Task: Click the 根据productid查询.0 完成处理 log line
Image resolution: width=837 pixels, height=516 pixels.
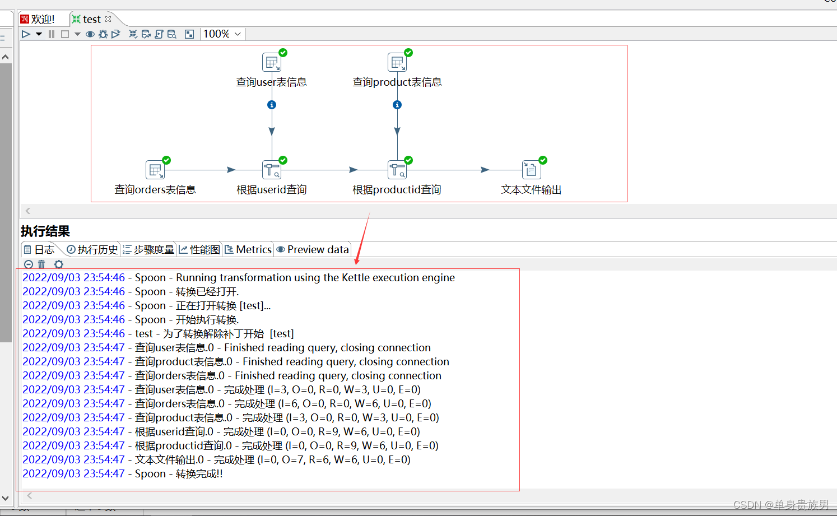Action: [230, 445]
